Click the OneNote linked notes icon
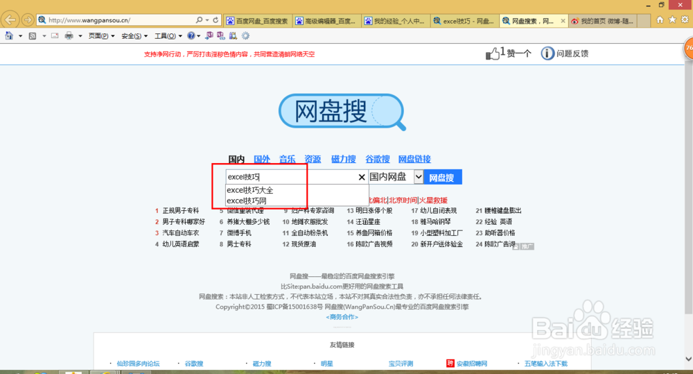The image size is (693, 374). [220, 36]
